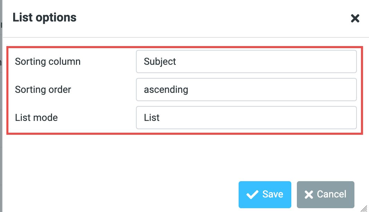This screenshot has width=369, height=212.
Task: Click the X icon on Cancel
Action: tap(309, 195)
